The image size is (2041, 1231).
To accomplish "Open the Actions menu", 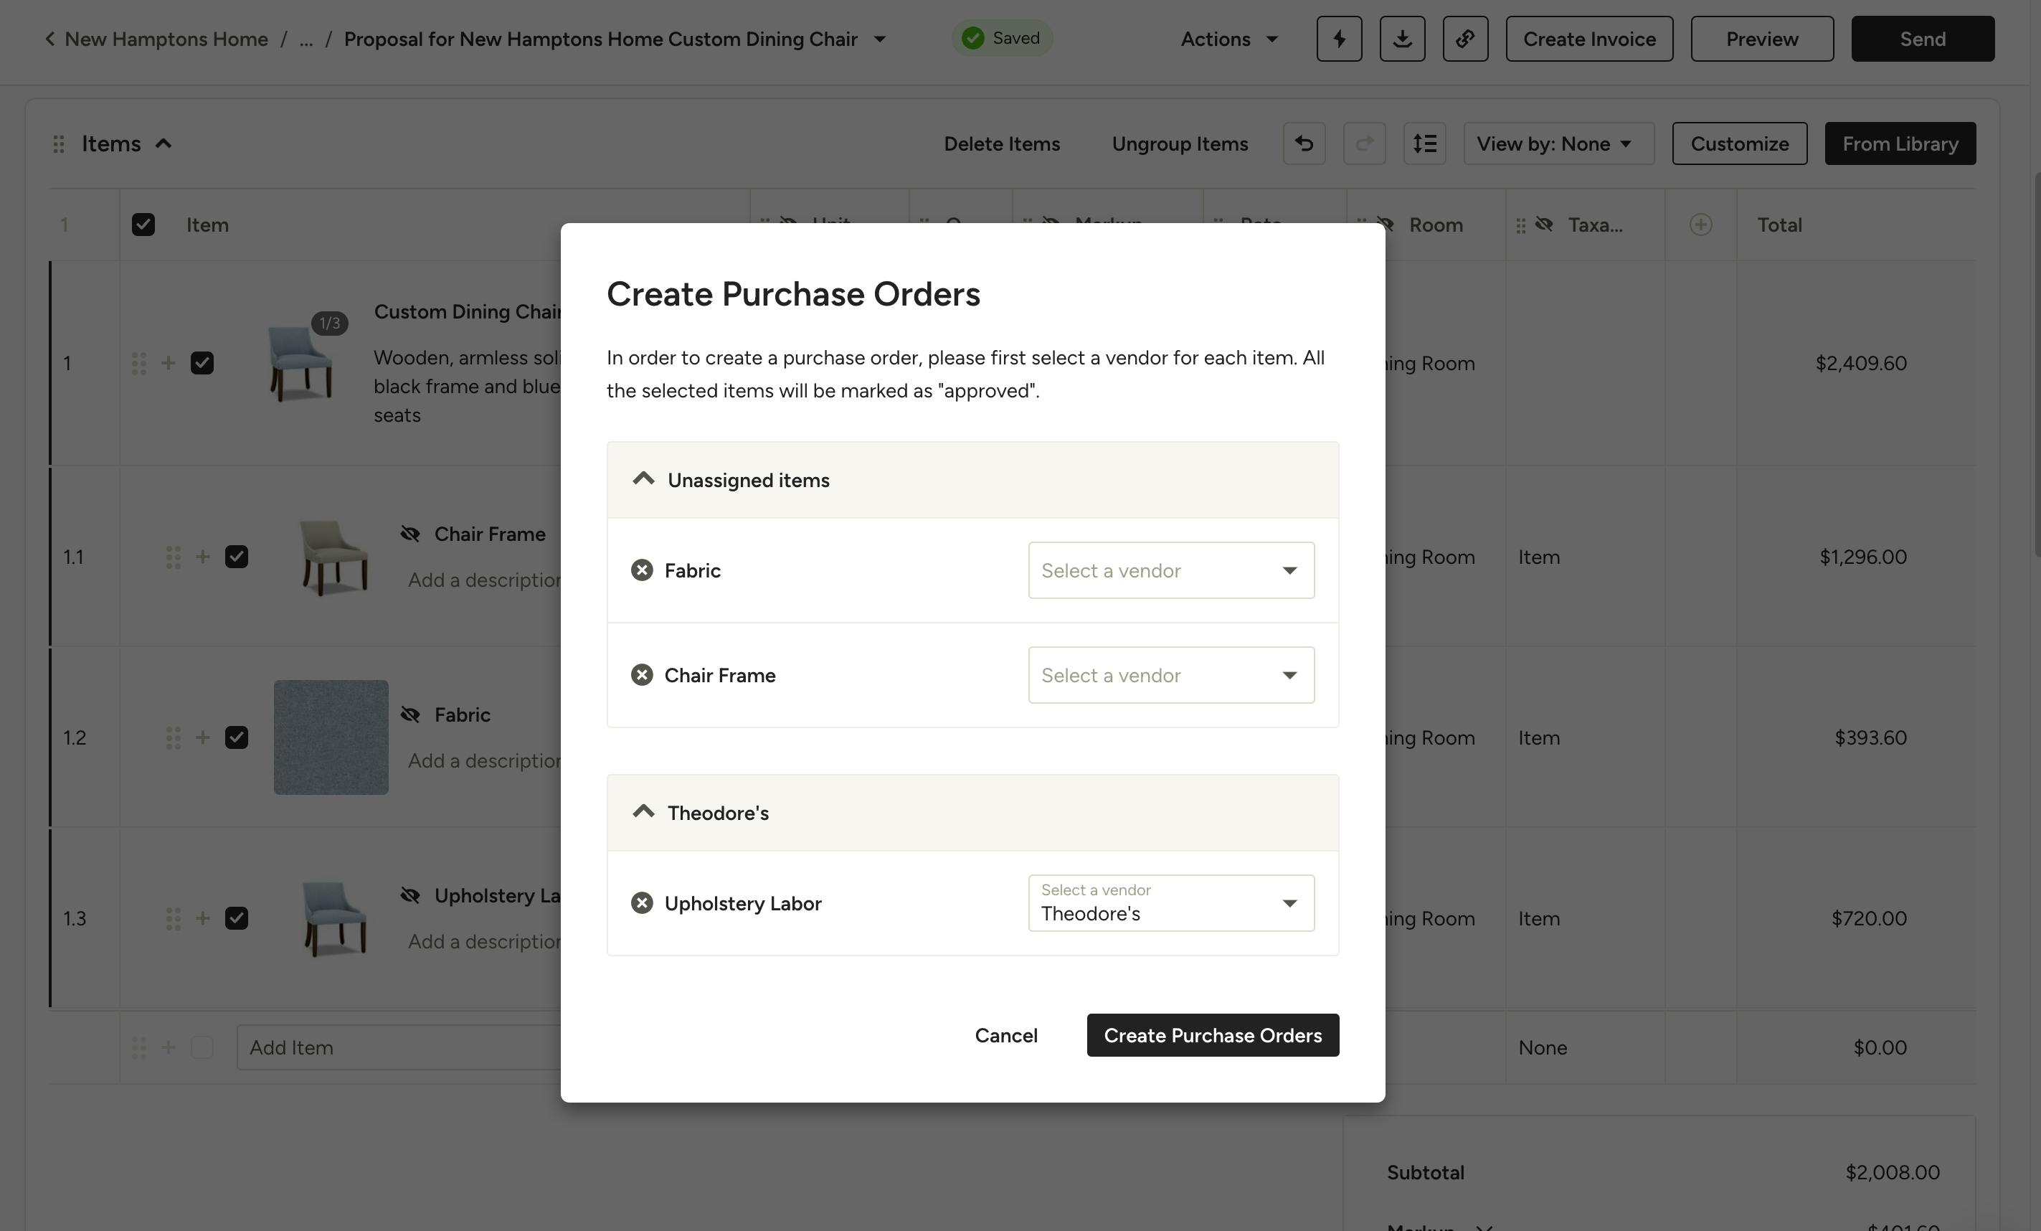I will point(1229,39).
